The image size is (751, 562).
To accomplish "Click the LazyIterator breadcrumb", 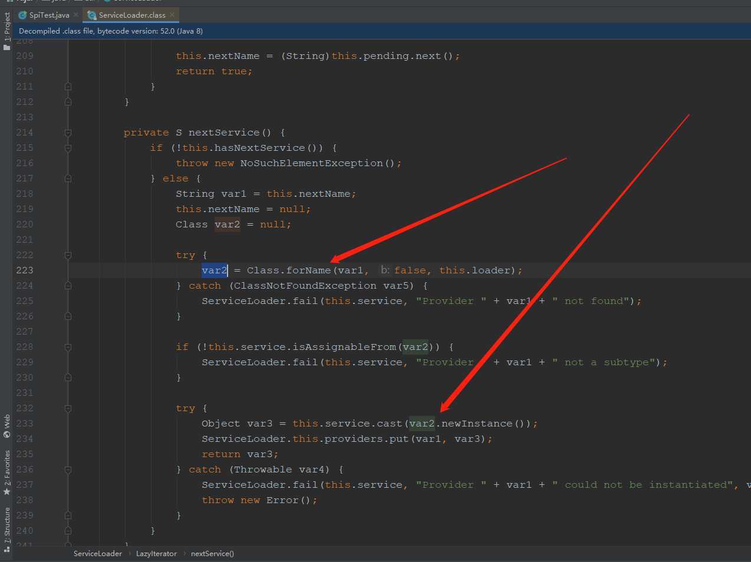I will [x=156, y=554].
